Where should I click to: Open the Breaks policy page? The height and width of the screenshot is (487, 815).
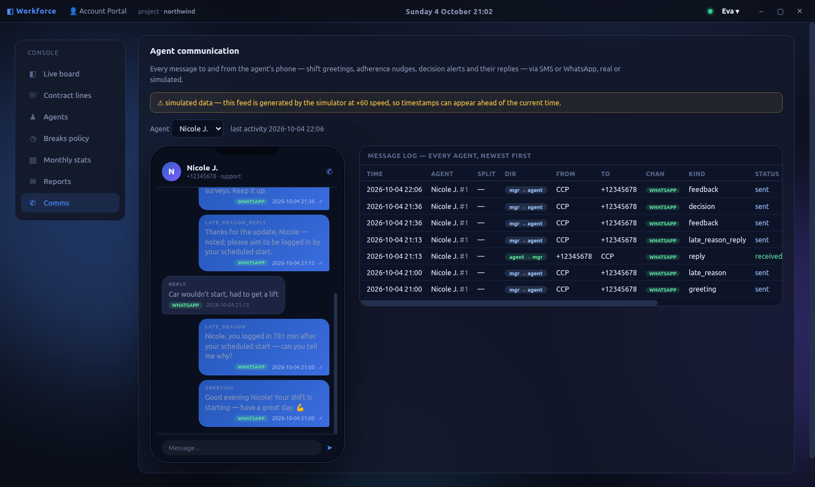[70, 139]
